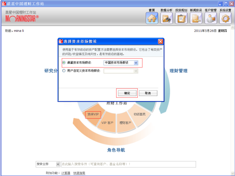This screenshot has width=235, height=176.
Task: Select 晨星资本市场假设 radio button
Action: (x=64, y=63)
